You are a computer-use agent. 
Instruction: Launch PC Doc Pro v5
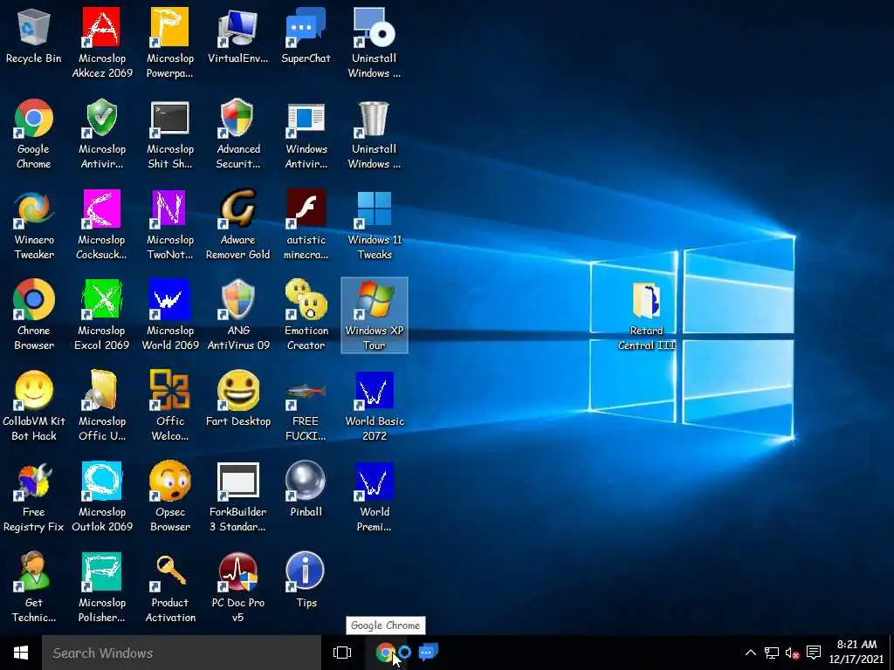(x=237, y=587)
